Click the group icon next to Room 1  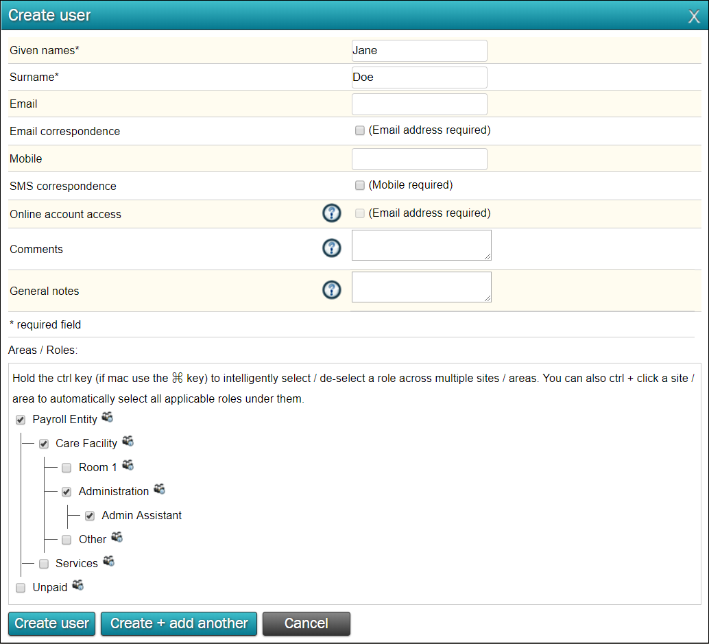pyautogui.click(x=128, y=464)
